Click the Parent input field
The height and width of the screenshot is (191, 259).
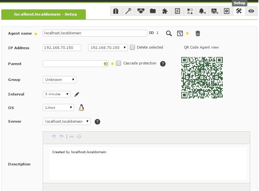(75, 63)
